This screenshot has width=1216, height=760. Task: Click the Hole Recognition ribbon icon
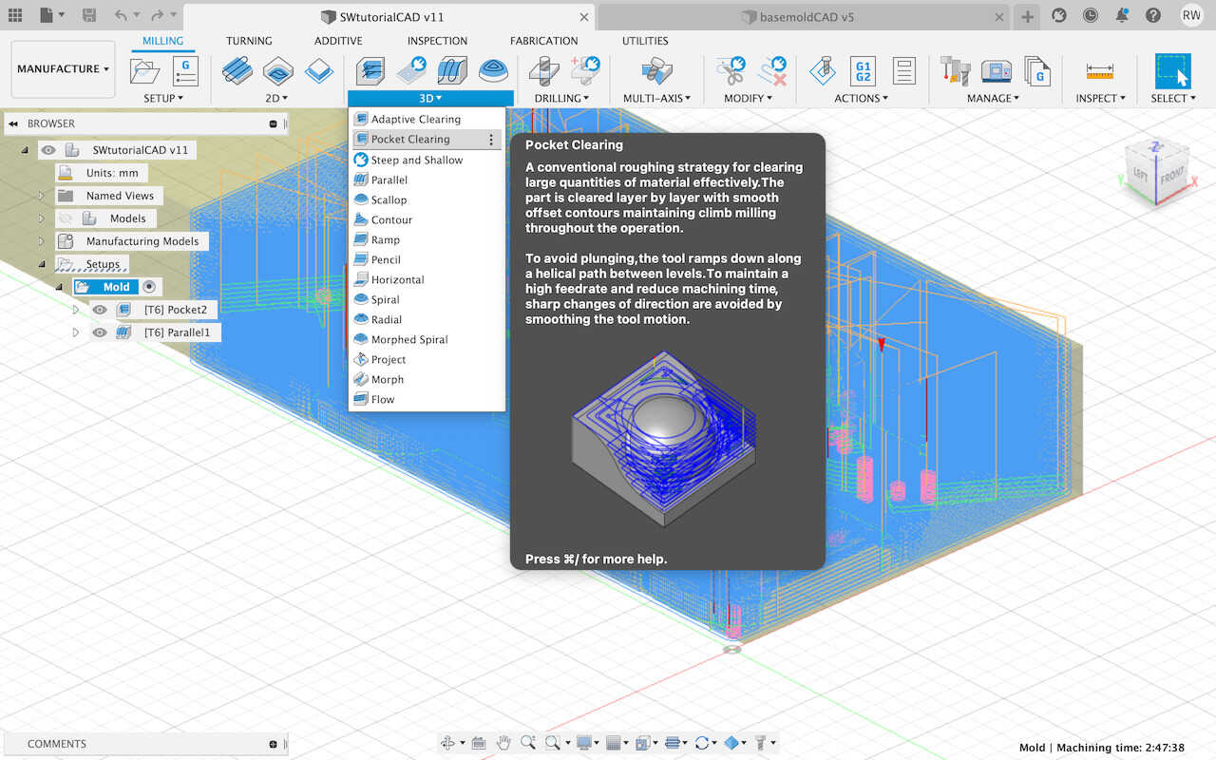(x=585, y=70)
